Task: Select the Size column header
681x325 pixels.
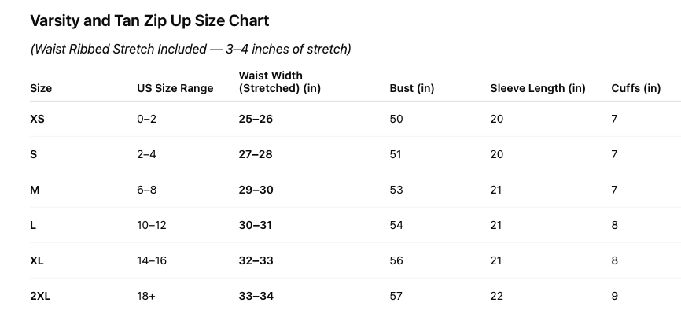Action: coord(41,88)
